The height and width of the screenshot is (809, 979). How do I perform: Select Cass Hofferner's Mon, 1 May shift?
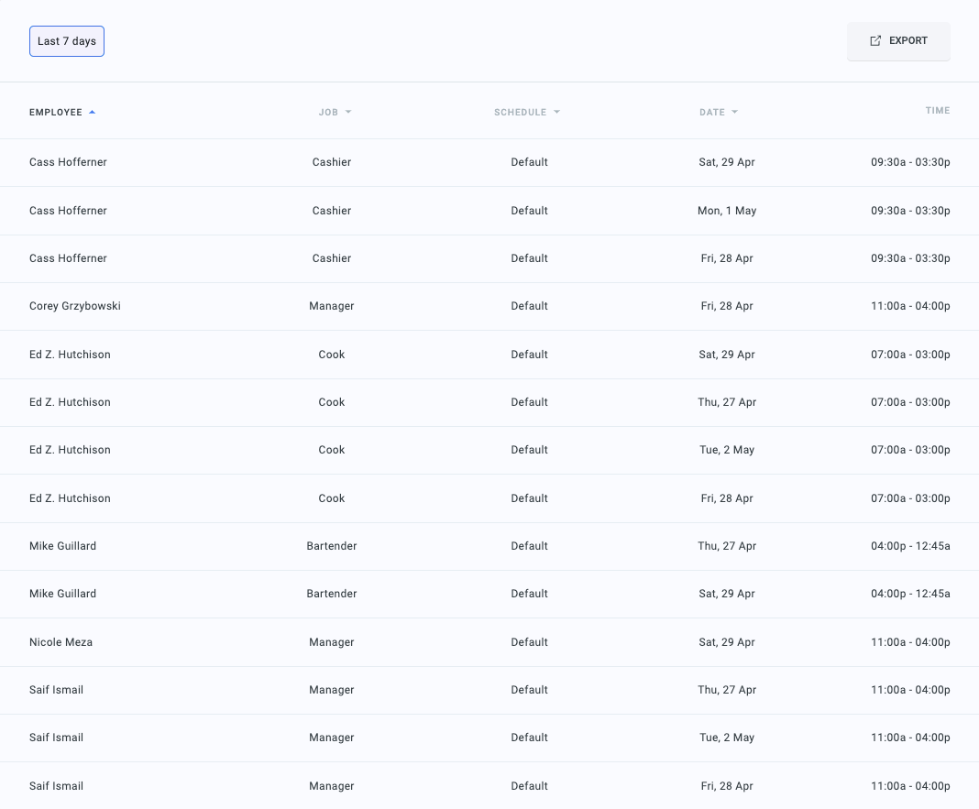coord(726,211)
